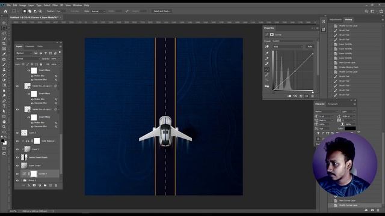Viewport: 385px width, 216px height.
Task: Open the Window menu
Action: 77,5
